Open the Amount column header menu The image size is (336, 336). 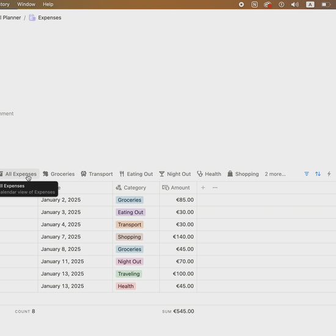176,188
